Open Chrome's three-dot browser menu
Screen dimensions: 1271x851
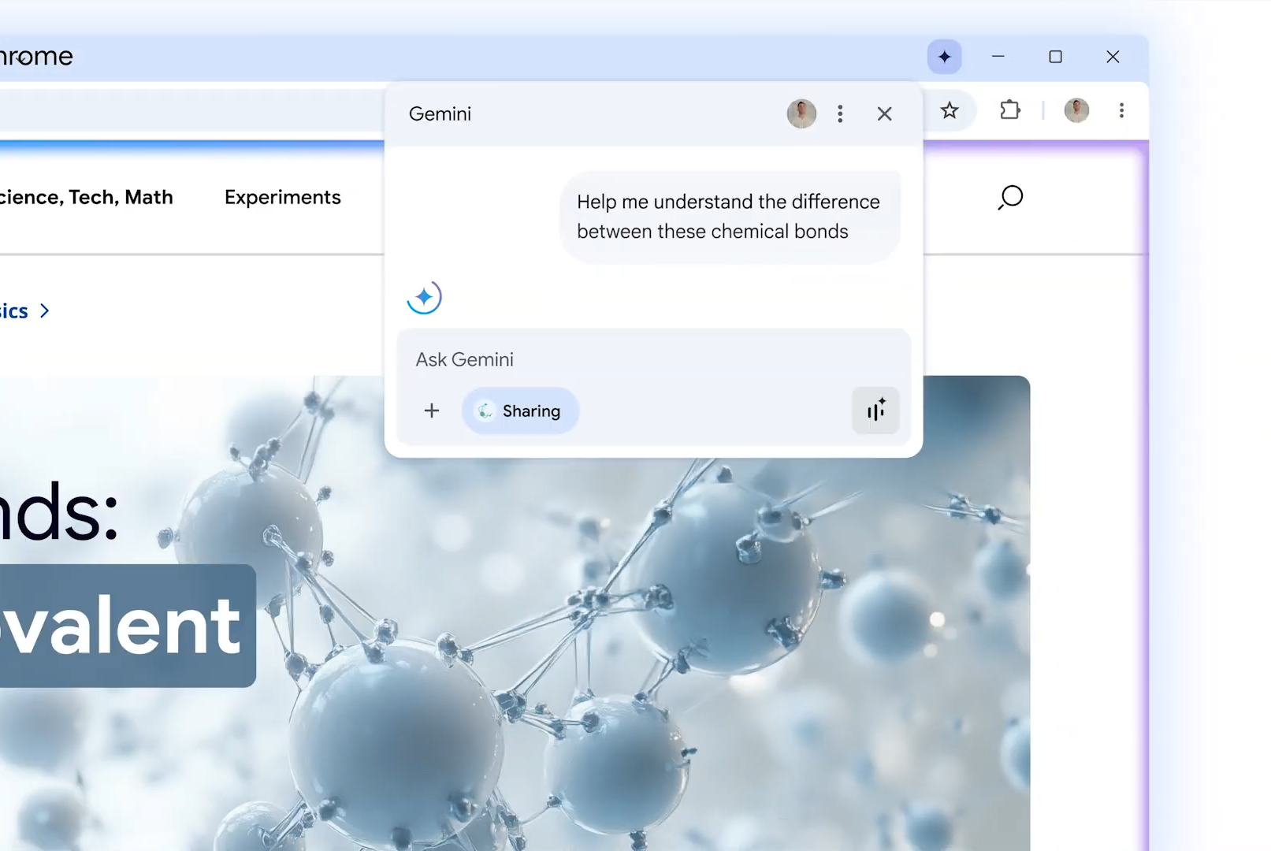tap(1121, 110)
